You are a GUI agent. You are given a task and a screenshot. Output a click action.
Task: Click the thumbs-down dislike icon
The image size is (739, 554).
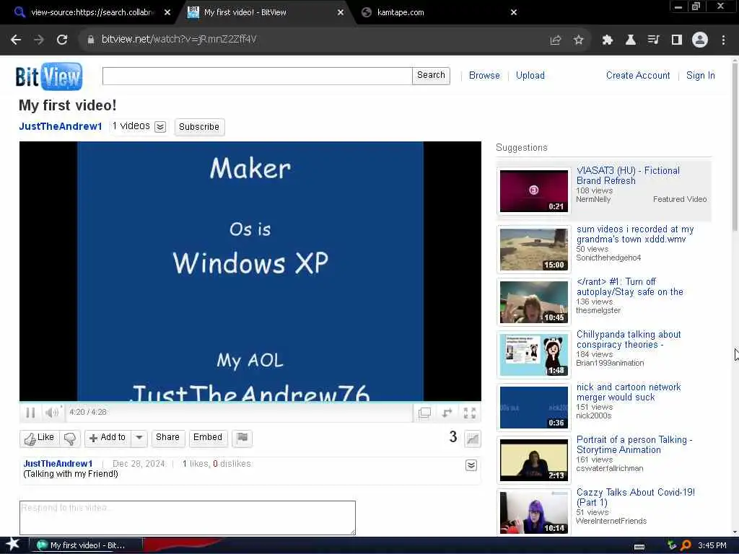pos(70,438)
